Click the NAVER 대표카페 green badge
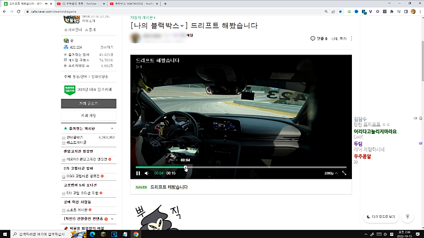This screenshot has width=424, height=238. click(70, 90)
